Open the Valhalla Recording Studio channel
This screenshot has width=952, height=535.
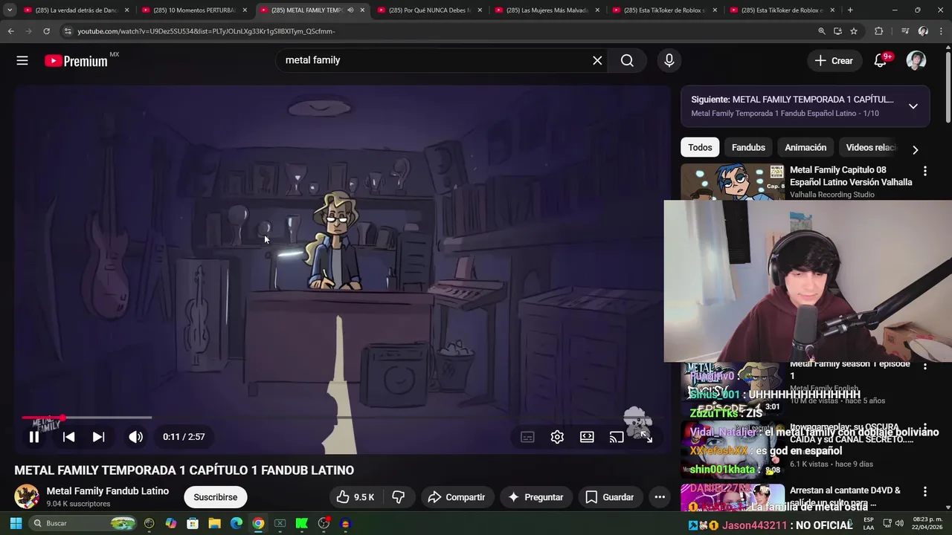click(x=832, y=195)
